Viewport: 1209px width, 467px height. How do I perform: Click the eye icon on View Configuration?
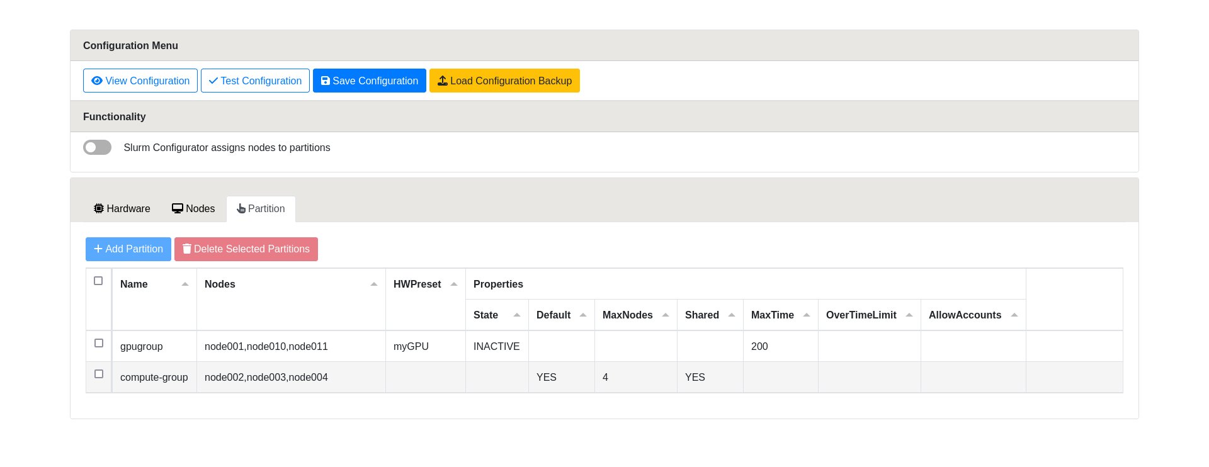click(97, 81)
